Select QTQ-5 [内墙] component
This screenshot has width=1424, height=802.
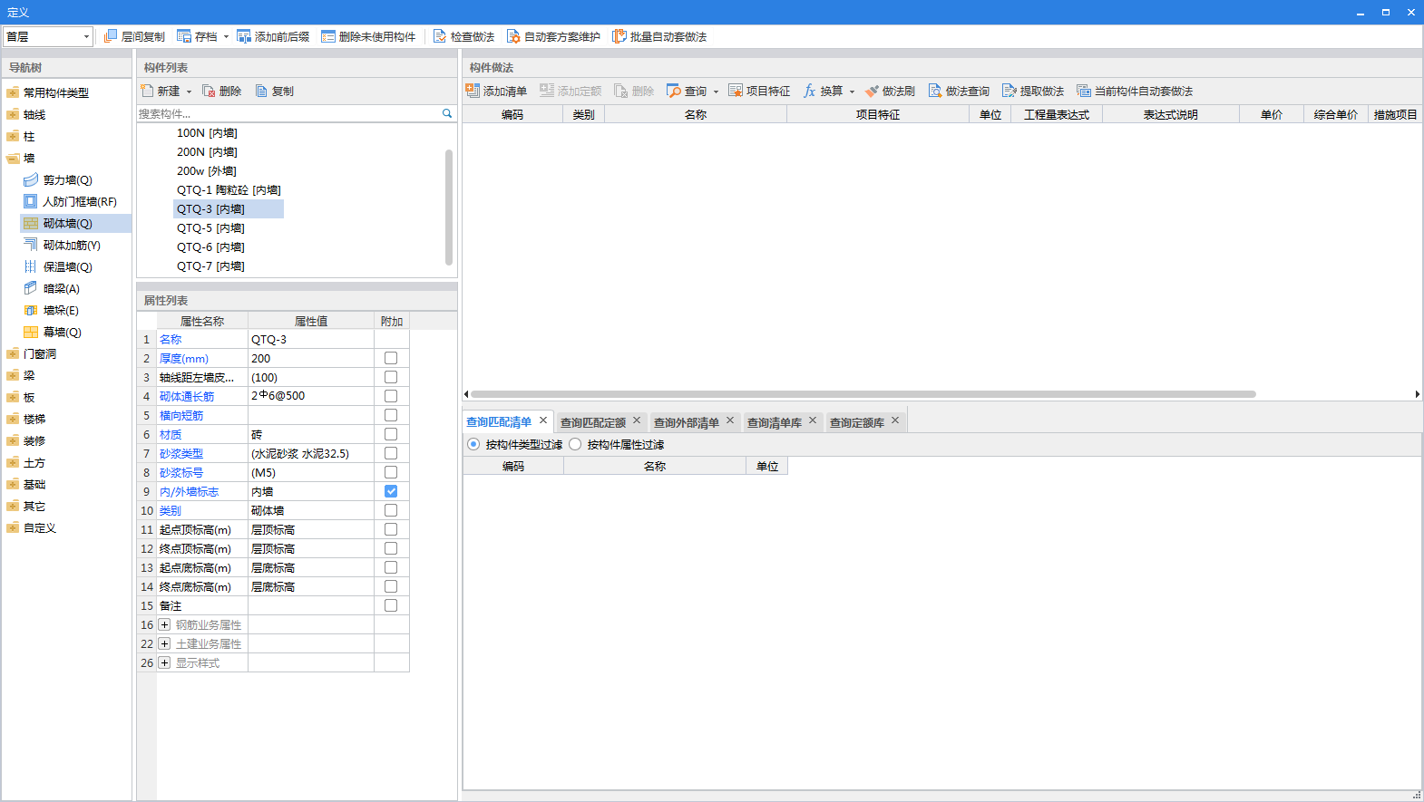pyautogui.click(x=210, y=228)
